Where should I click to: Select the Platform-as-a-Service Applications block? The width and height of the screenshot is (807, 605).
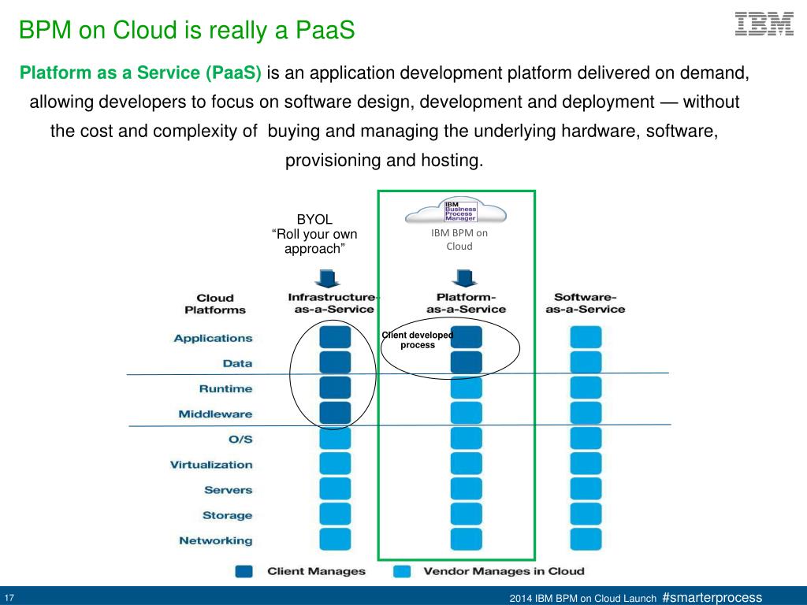coord(467,337)
